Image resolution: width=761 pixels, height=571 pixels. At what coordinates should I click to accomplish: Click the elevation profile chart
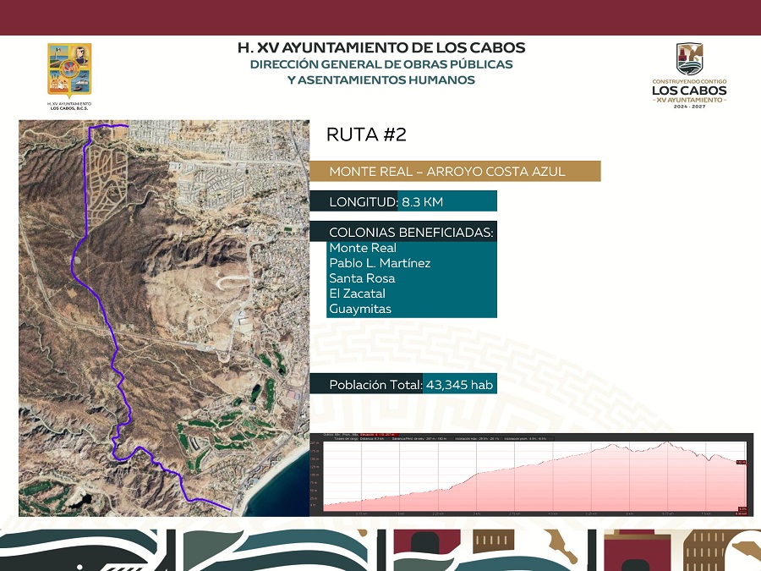tap(532, 475)
